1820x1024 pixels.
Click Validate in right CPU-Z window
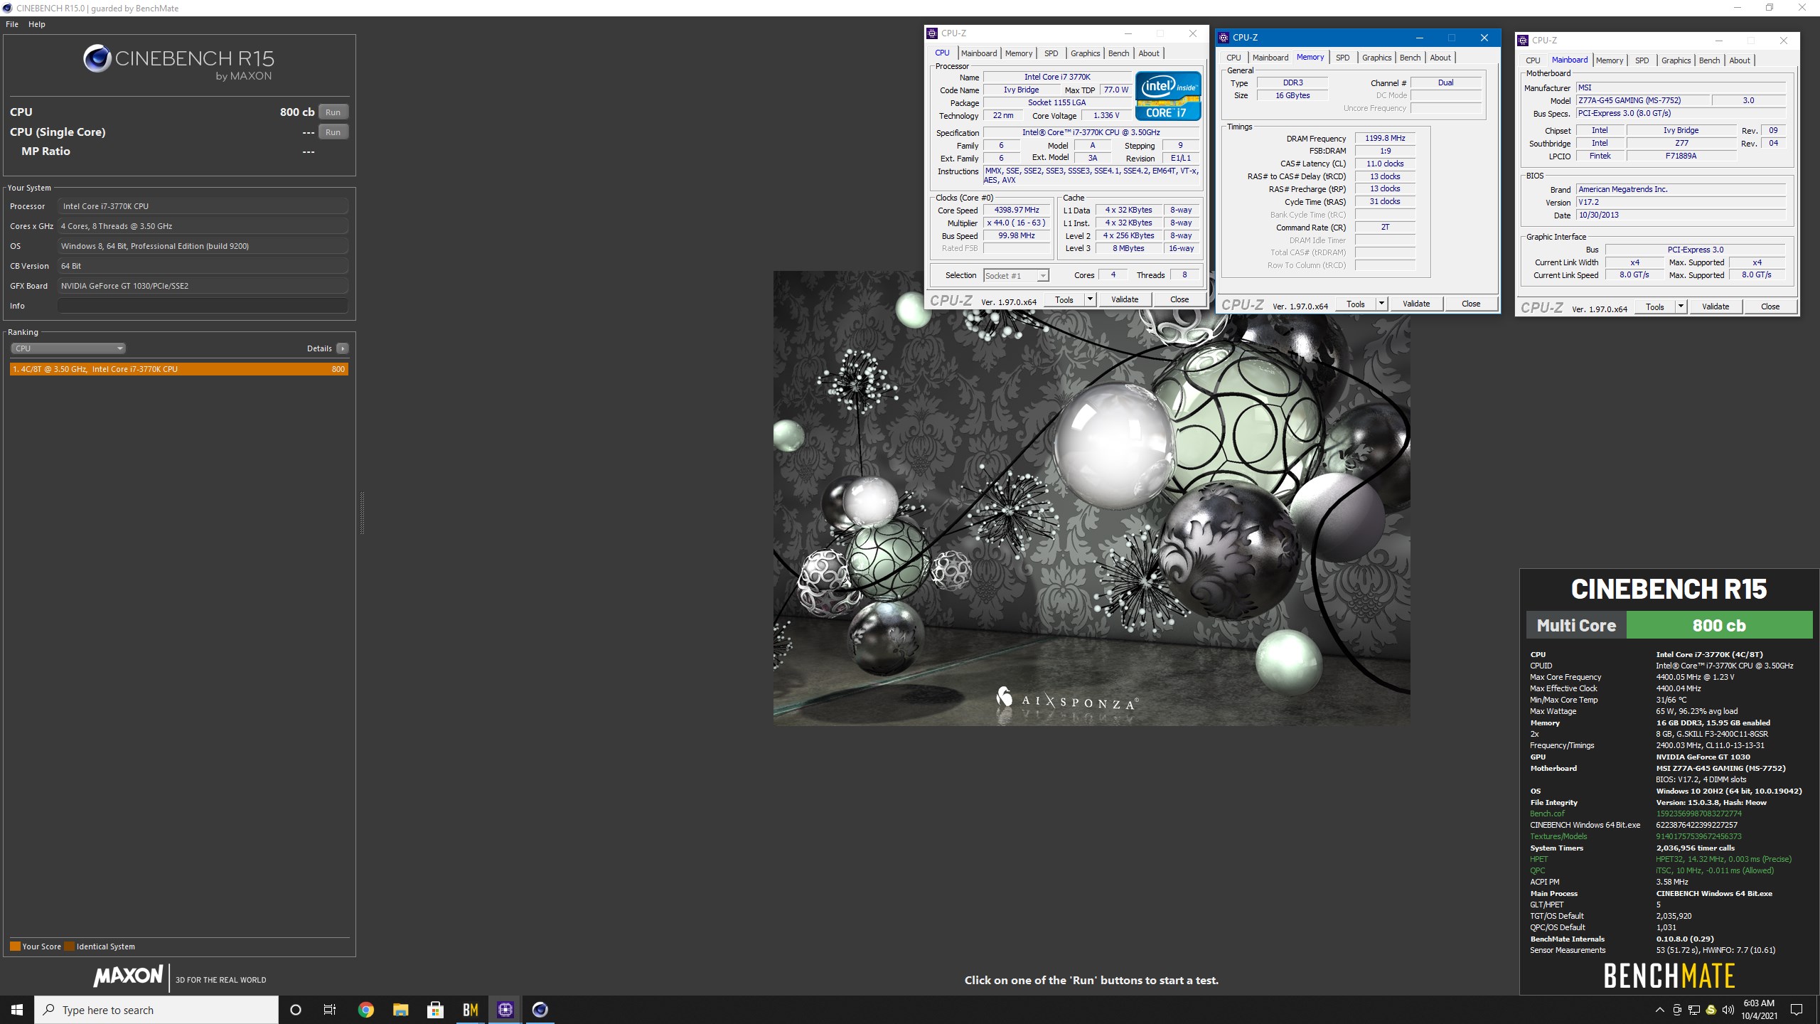point(1715,306)
